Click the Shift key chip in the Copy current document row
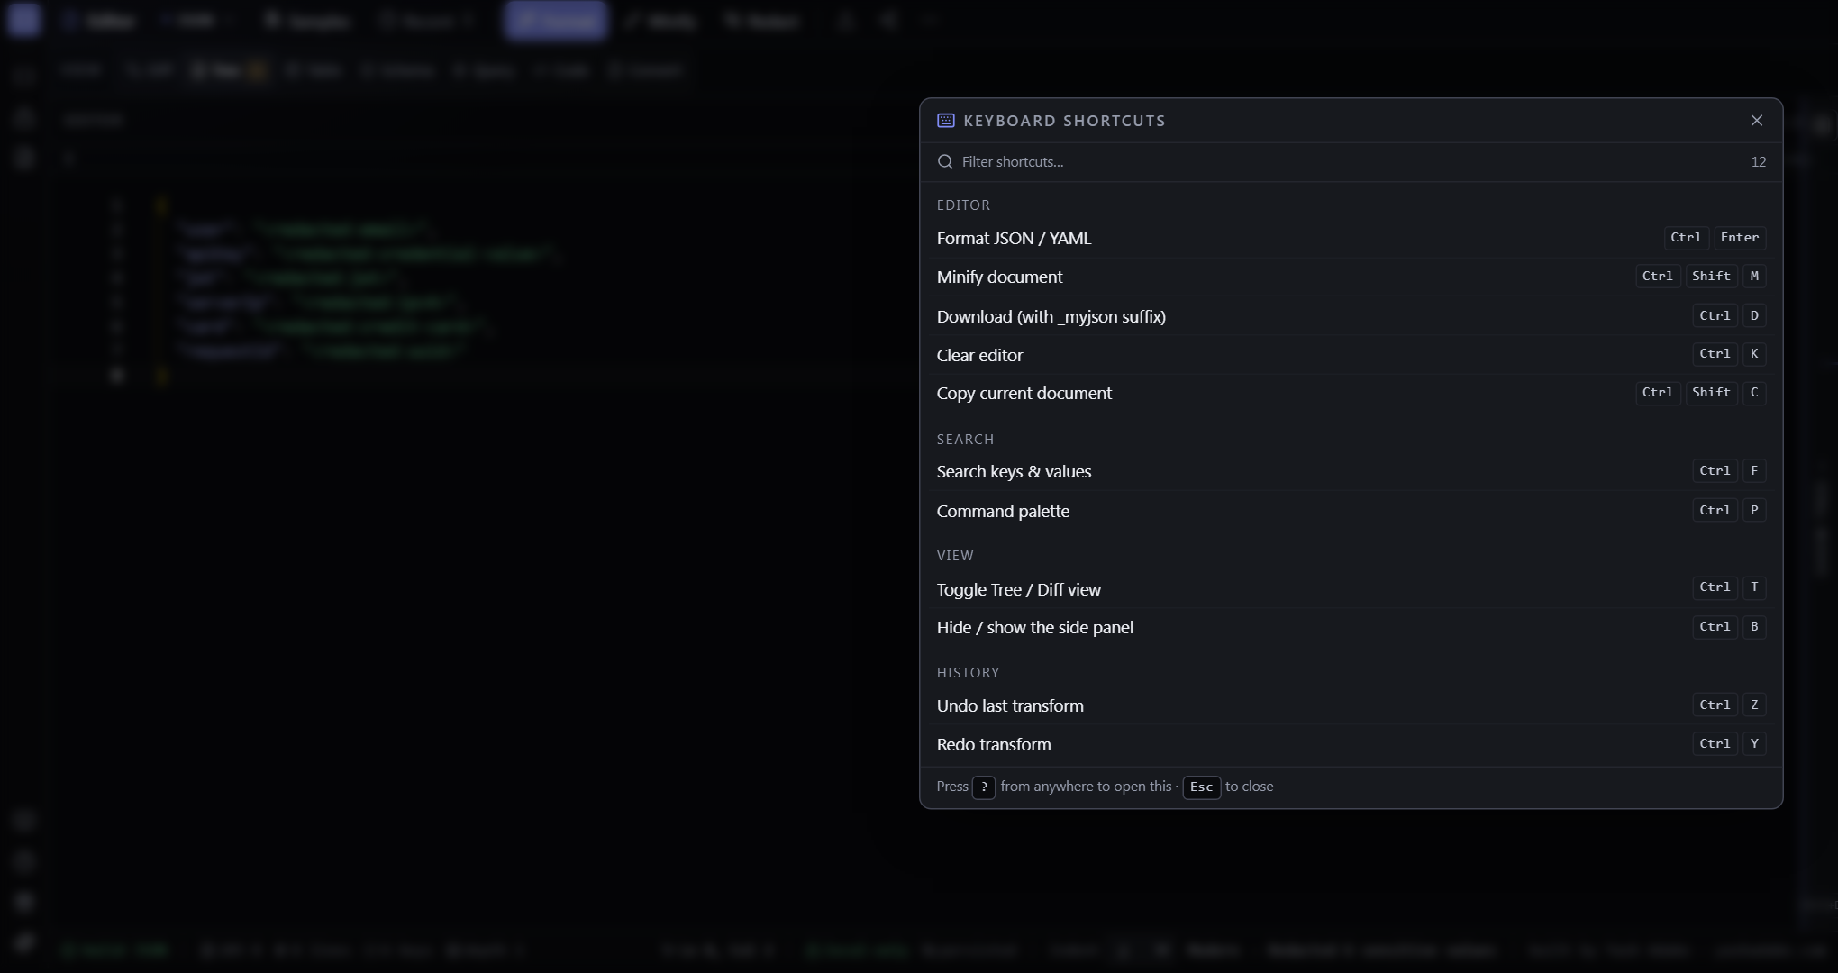The width and height of the screenshot is (1838, 973). pos(1711,393)
